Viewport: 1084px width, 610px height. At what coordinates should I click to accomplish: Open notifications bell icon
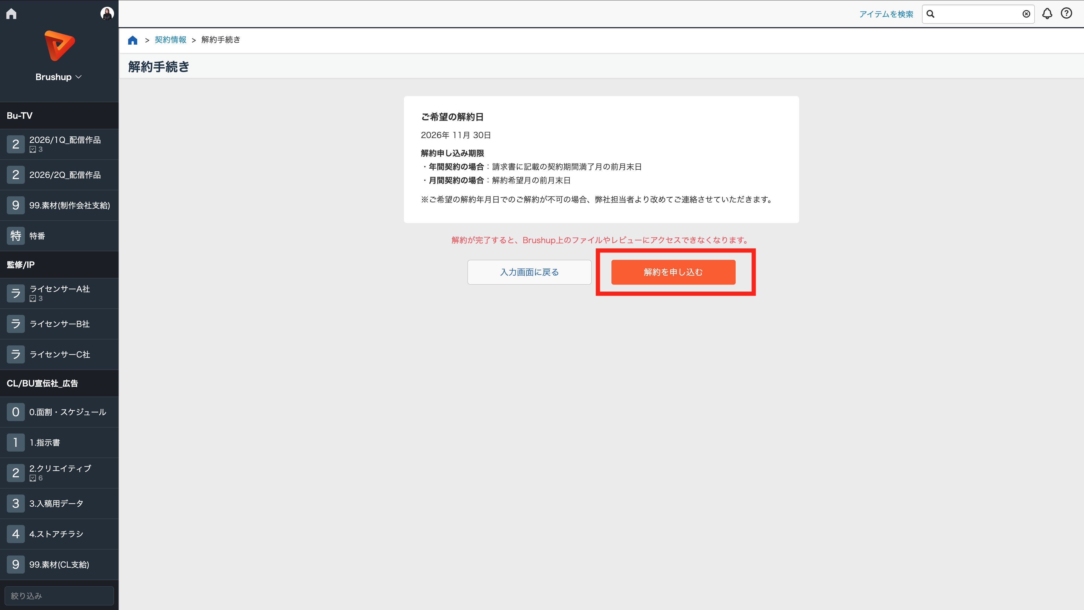[x=1047, y=14]
